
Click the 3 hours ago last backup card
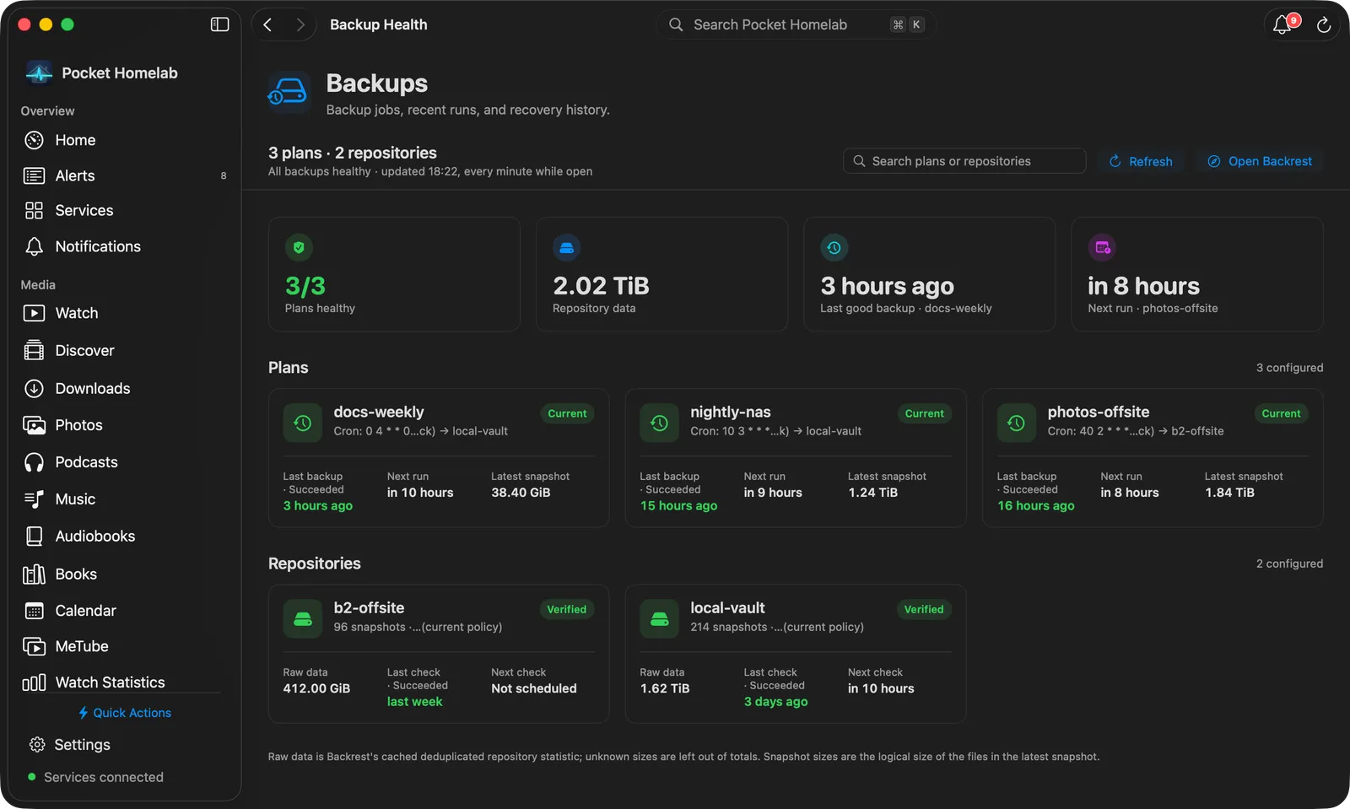(x=929, y=274)
